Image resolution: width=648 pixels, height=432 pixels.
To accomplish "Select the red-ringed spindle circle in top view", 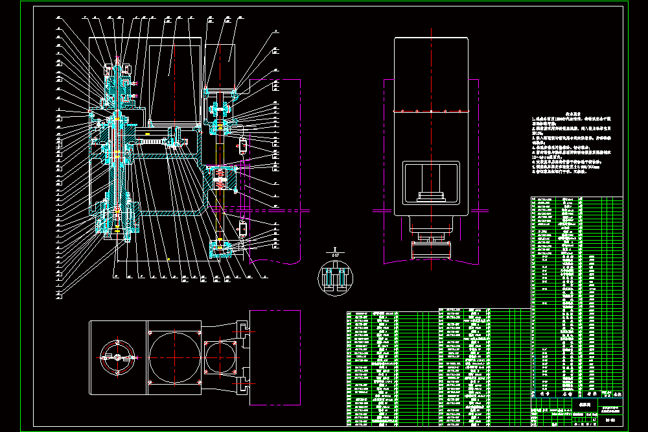I will tap(118, 357).
